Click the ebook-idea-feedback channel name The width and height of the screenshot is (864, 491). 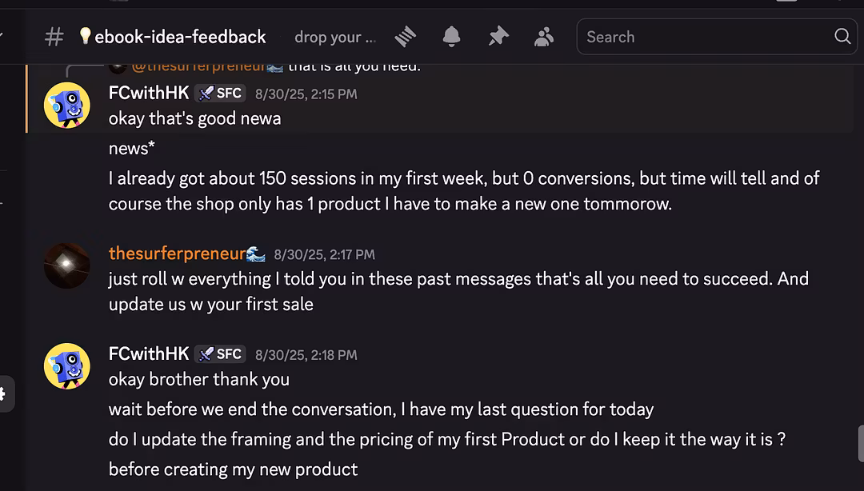click(180, 37)
